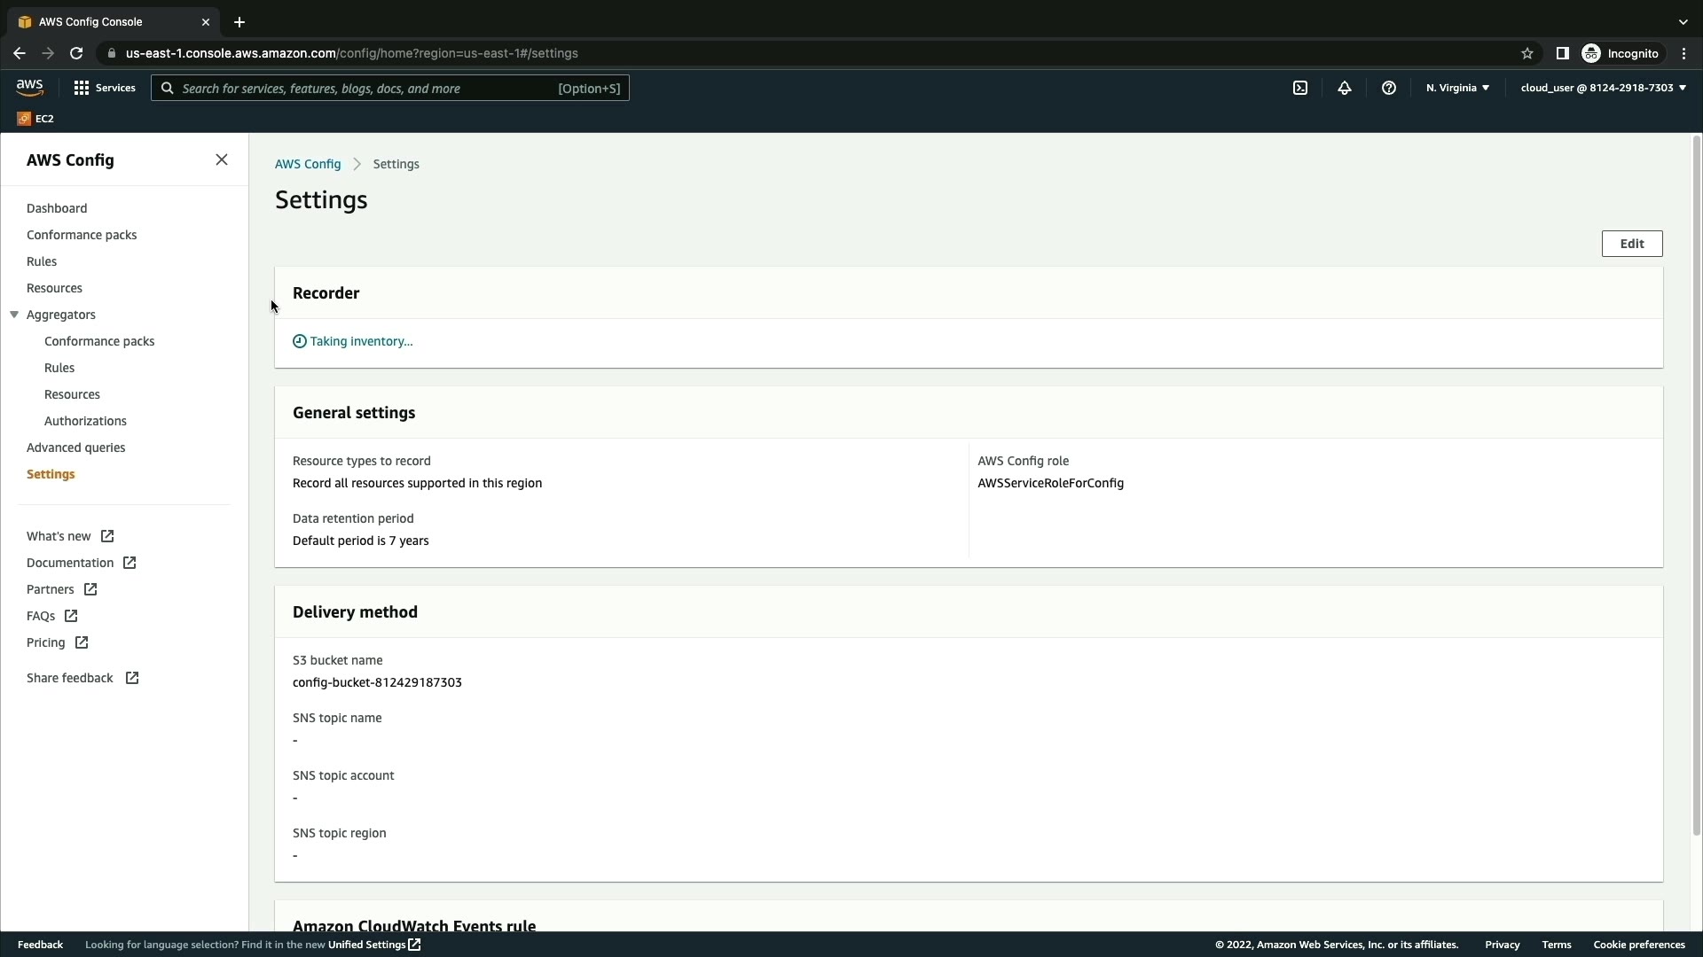Reload the browser page
The height and width of the screenshot is (957, 1703).
[76, 53]
